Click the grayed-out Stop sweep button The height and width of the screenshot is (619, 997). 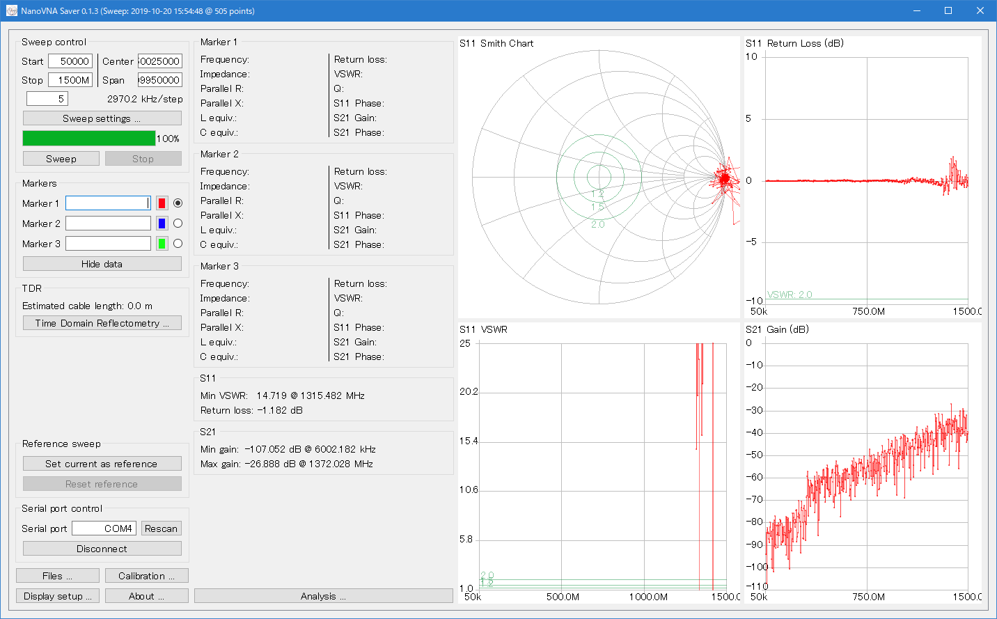coord(143,159)
